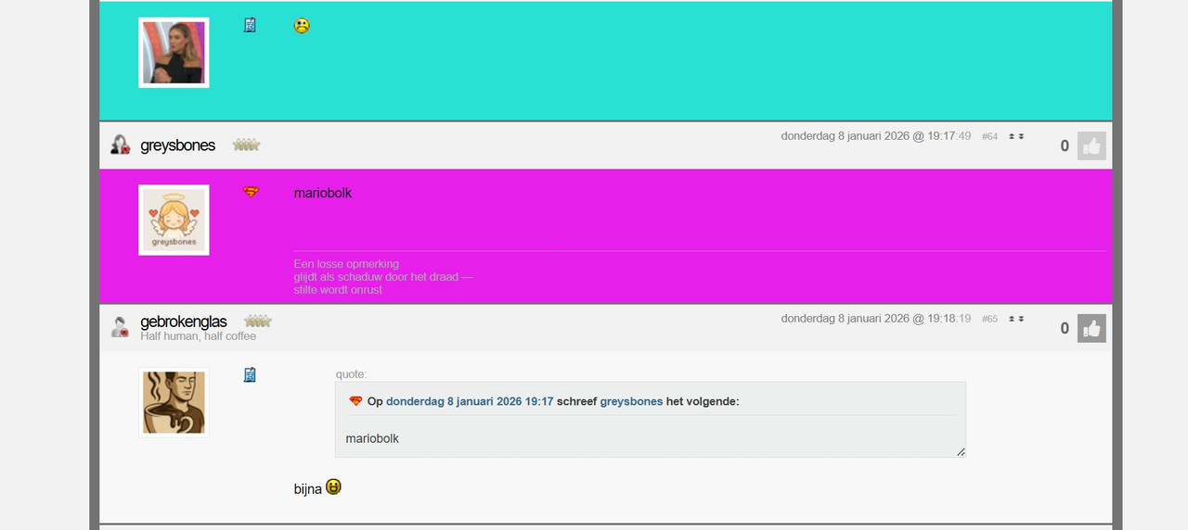
Task: Click the grinning smiley after 'bijna'
Action: click(333, 486)
